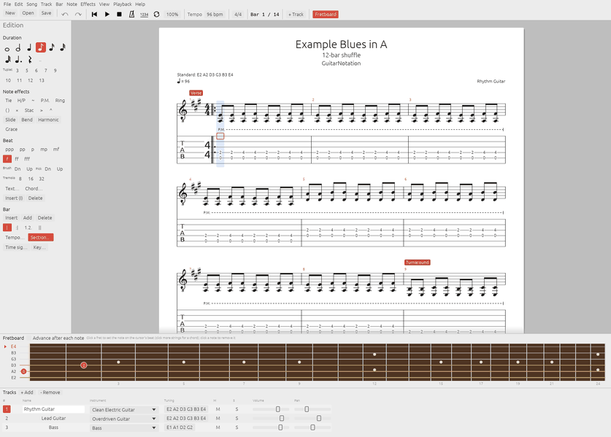The image size is (611, 437).
Task: Toggle repeat close bar symbol
Action: coord(17,228)
